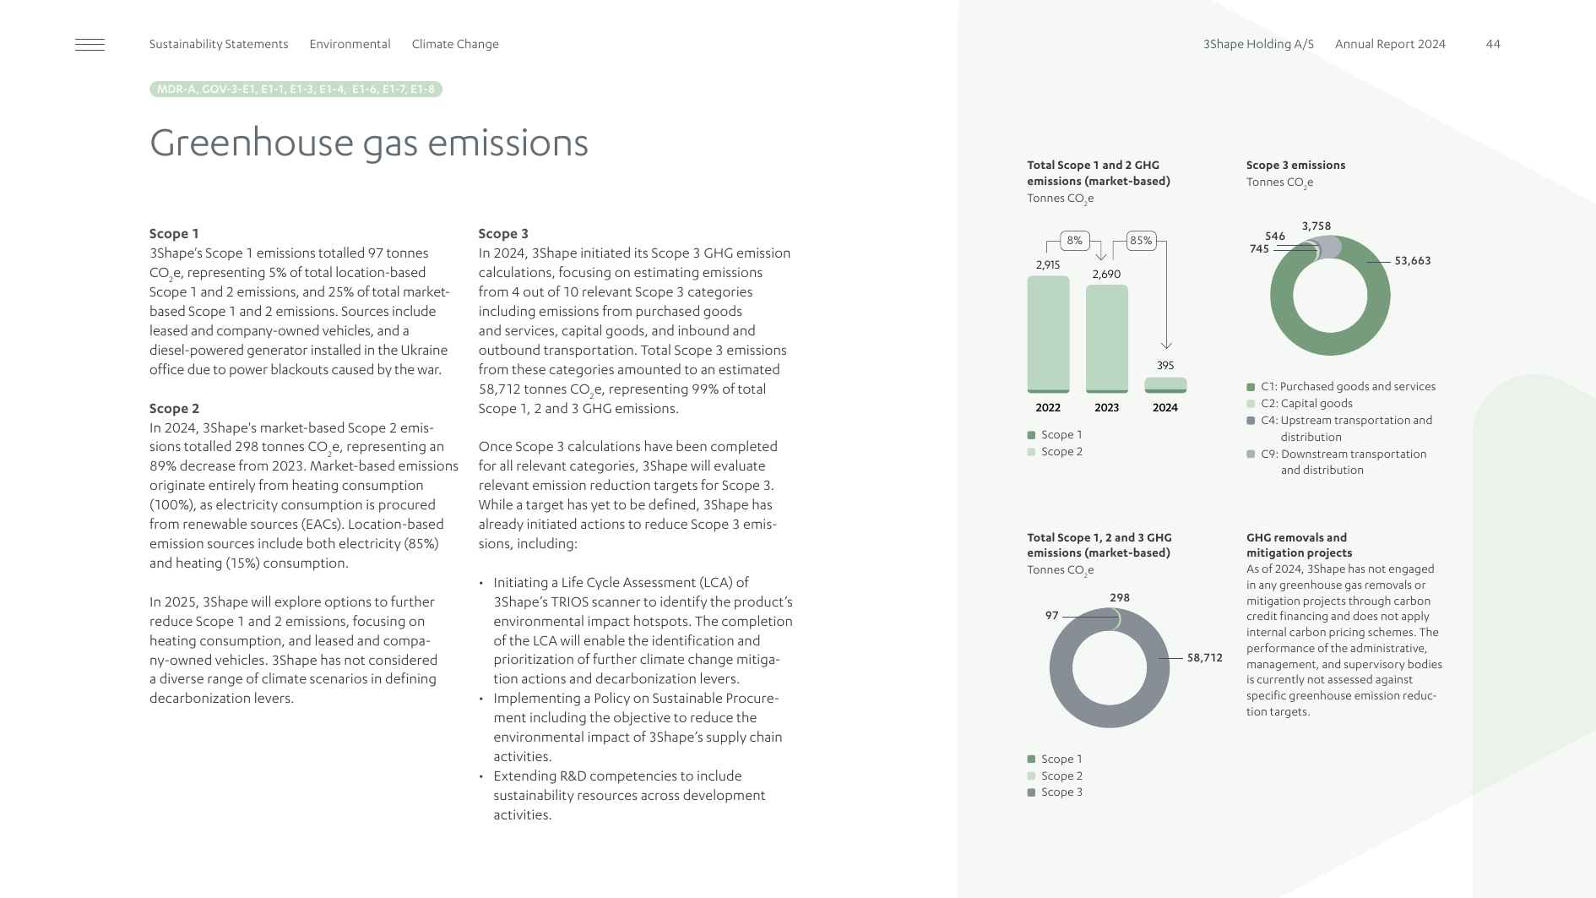Click the Scope 3 emissions donut chart

point(1330,296)
